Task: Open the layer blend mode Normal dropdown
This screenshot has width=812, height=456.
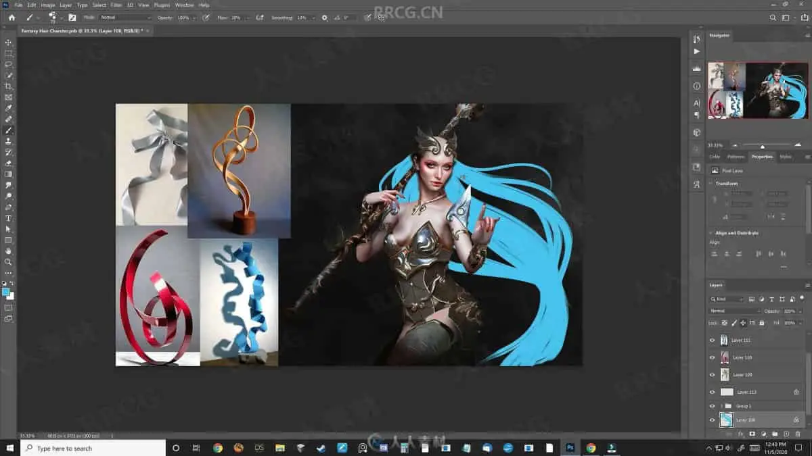Action: pos(734,311)
